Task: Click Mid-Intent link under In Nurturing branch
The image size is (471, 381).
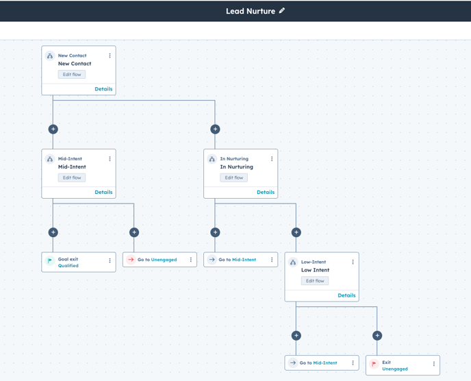Action: pyautogui.click(x=244, y=260)
